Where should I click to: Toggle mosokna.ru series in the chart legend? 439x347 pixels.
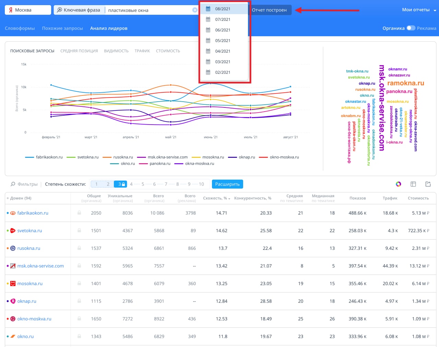[208, 157]
